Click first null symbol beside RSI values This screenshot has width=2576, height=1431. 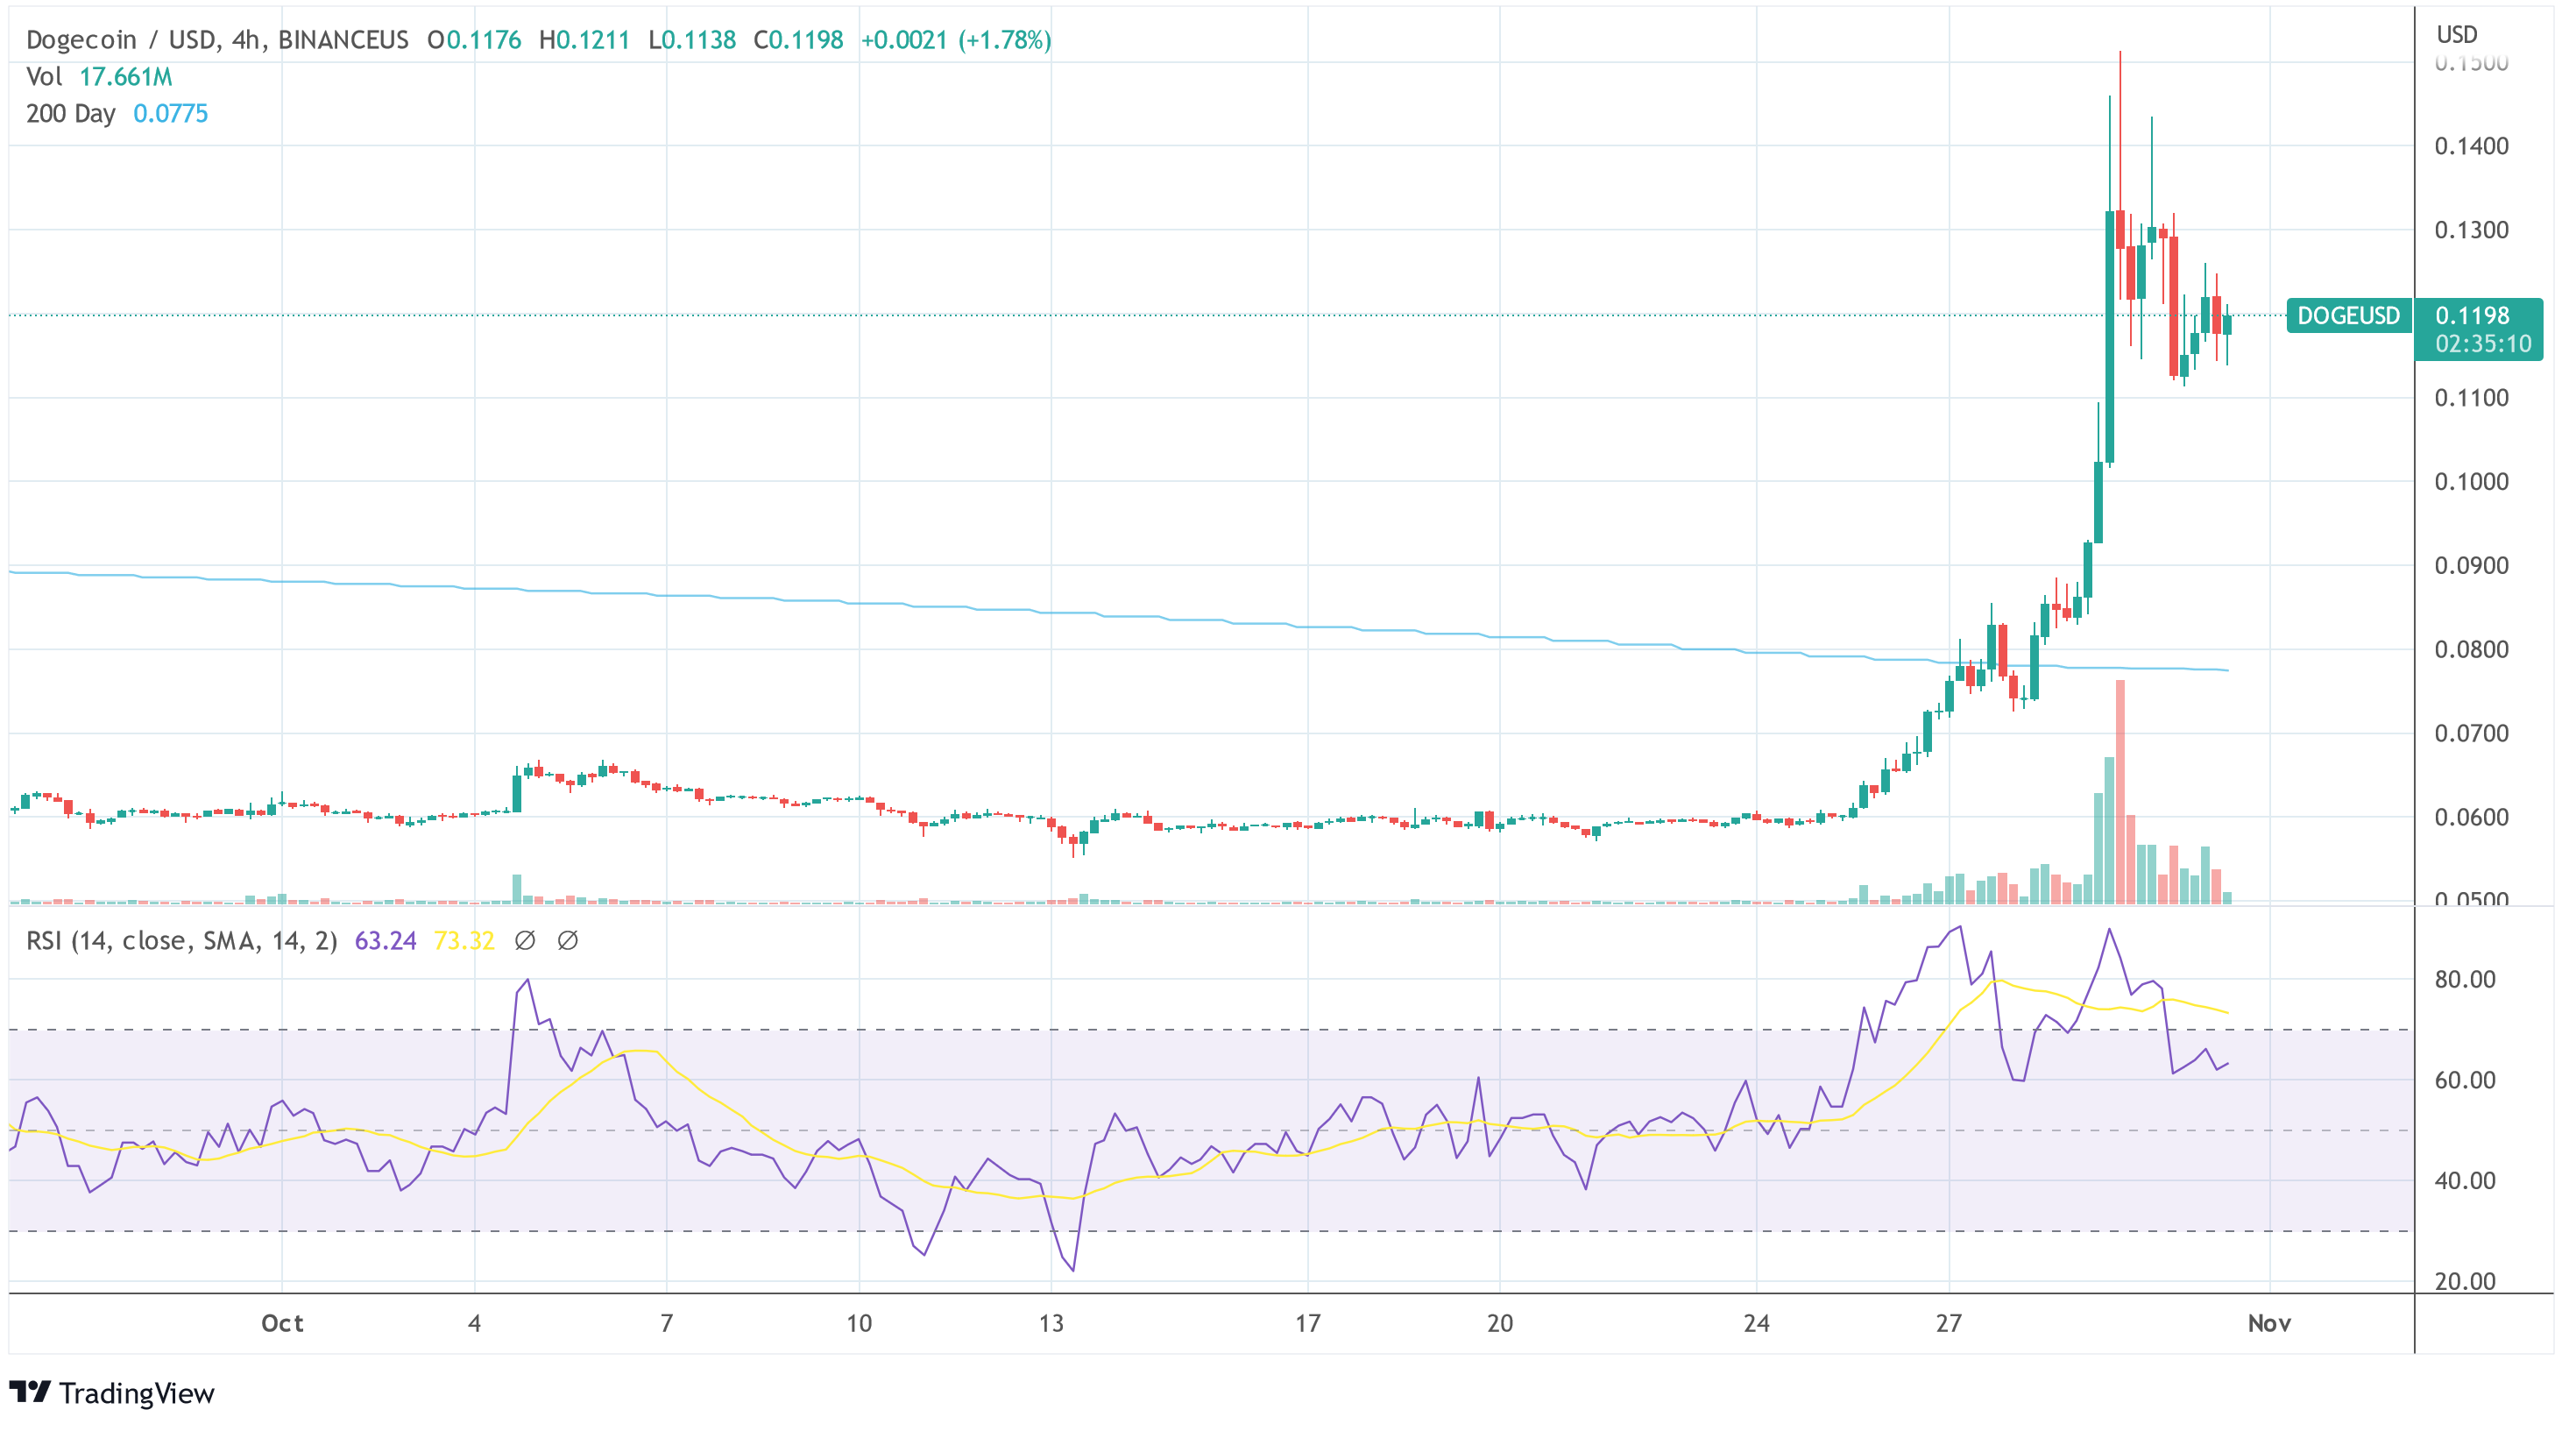(525, 941)
